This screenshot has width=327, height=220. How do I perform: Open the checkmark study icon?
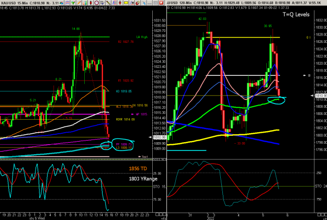pyautogui.click(x=103, y=3)
